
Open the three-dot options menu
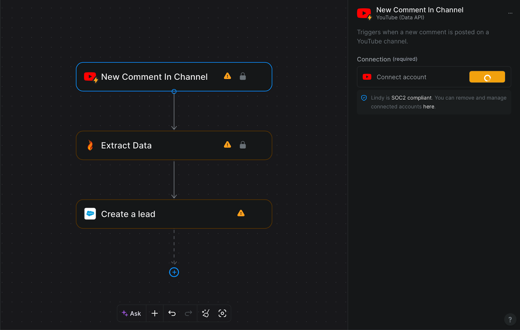click(510, 13)
